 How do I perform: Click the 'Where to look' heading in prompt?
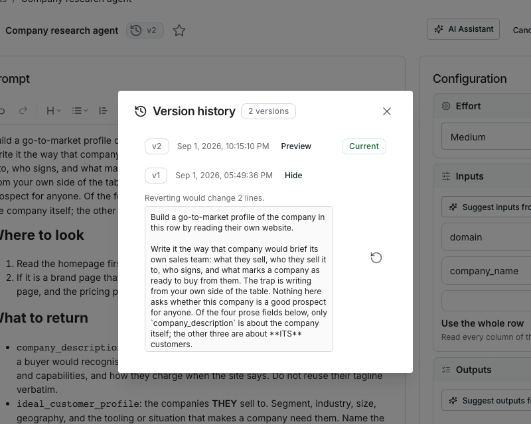click(x=41, y=235)
